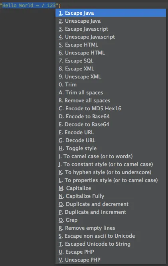Select Encode to MD5 Hex16
Viewport: 168px width, 266px height.
tap(111, 108)
